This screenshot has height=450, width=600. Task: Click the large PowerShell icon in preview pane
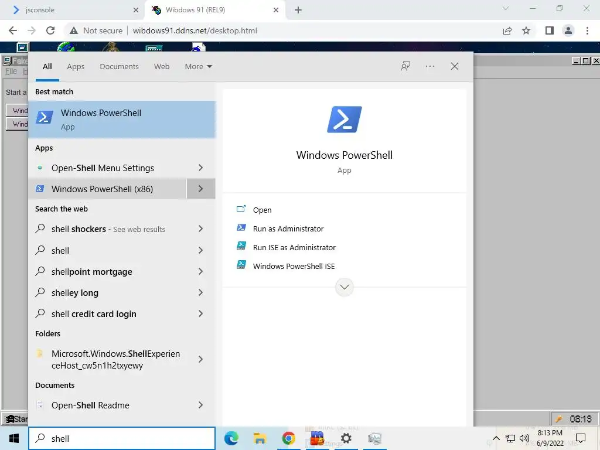344,120
